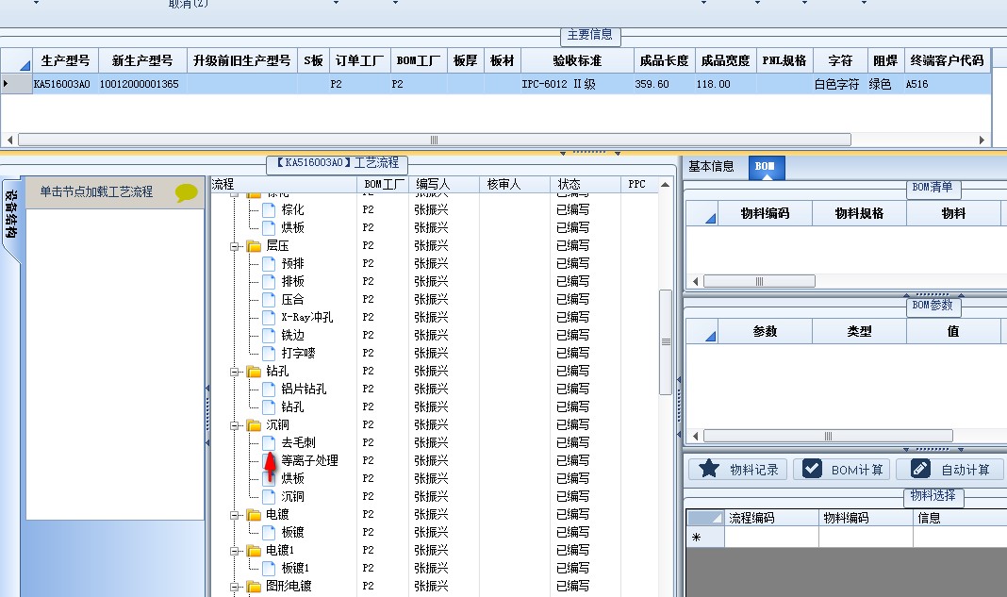
Task: Click the 物料记录 button
Action: pyautogui.click(x=738, y=469)
